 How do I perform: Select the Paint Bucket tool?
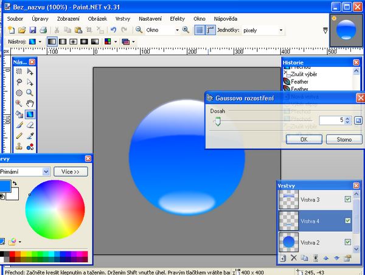tap(19, 114)
